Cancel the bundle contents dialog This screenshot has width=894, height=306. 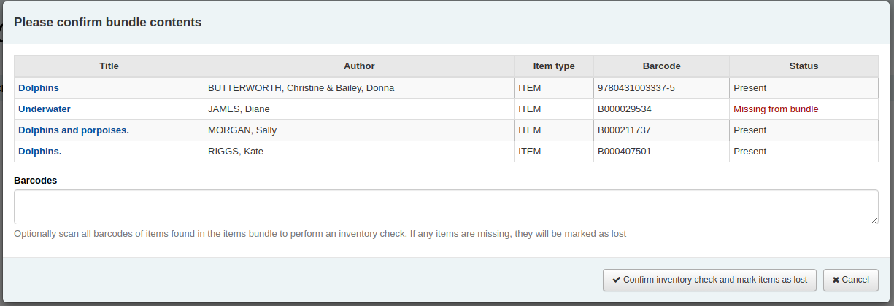pos(851,280)
